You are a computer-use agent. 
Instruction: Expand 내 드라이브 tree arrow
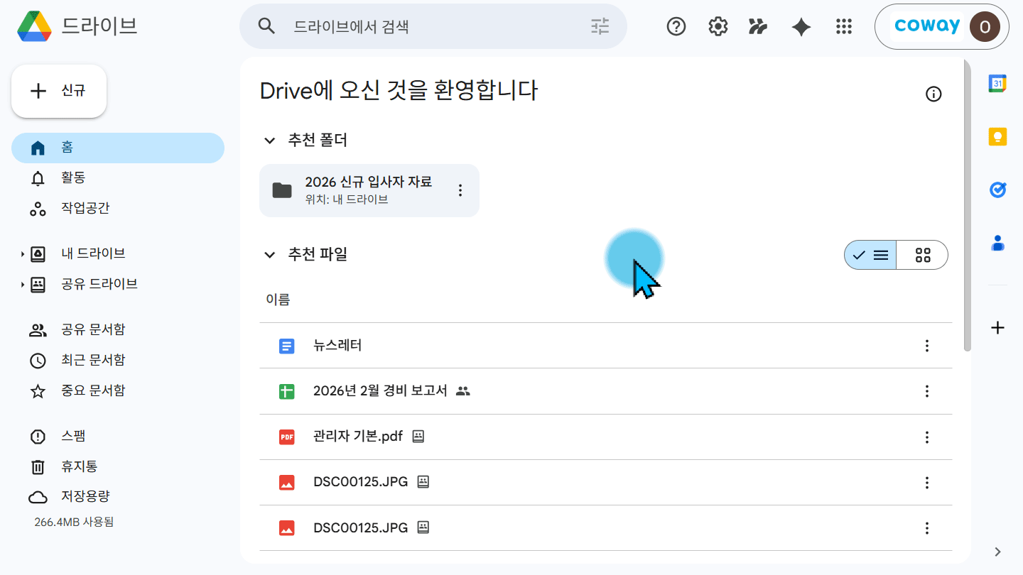click(x=23, y=253)
